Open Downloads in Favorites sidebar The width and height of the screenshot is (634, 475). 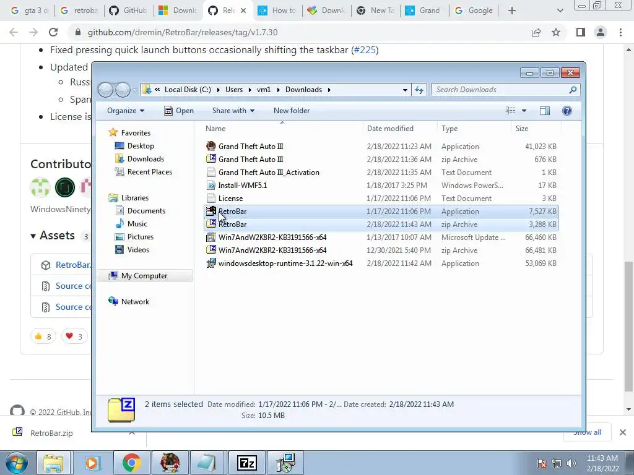(139, 159)
